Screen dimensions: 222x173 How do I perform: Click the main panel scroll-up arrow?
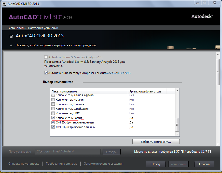(x=218, y=54)
